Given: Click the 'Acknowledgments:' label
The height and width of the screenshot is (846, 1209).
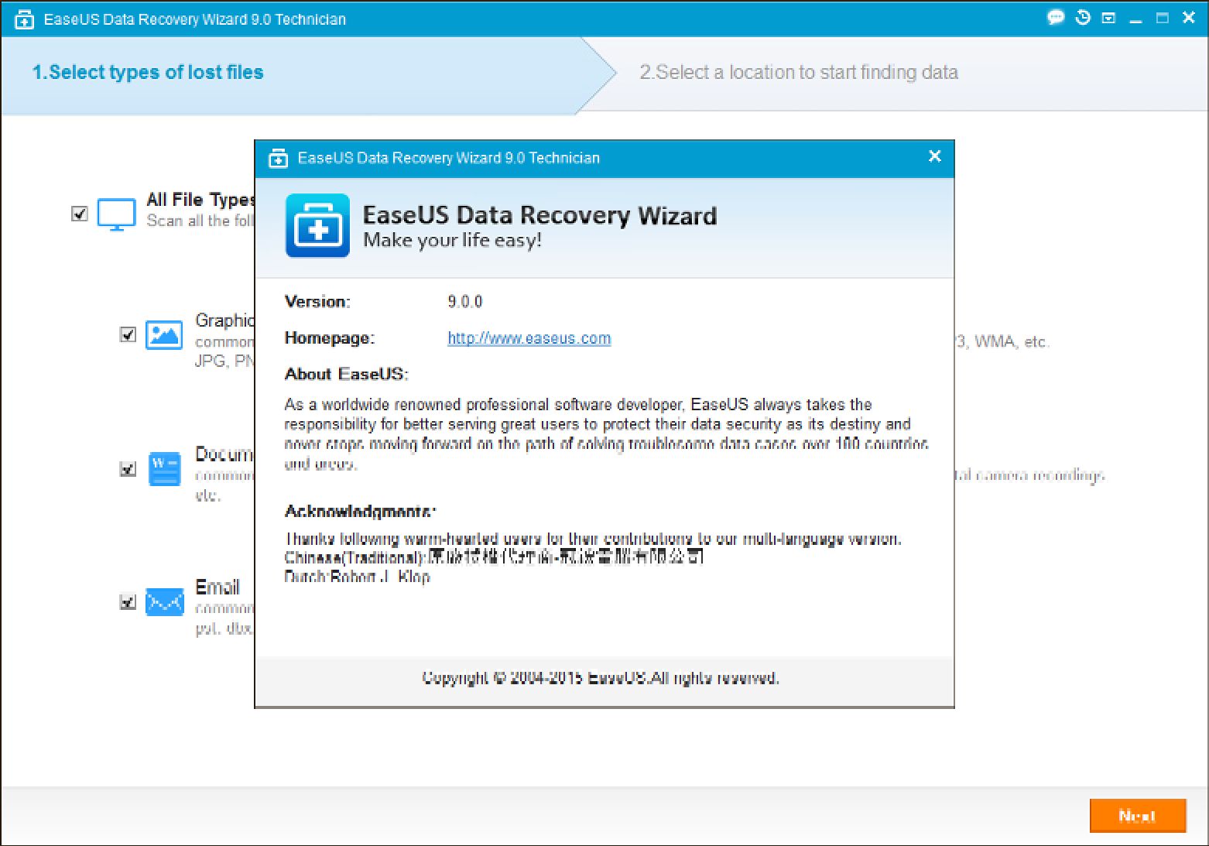Looking at the screenshot, I should pyautogui.click(x=360, y=511).
